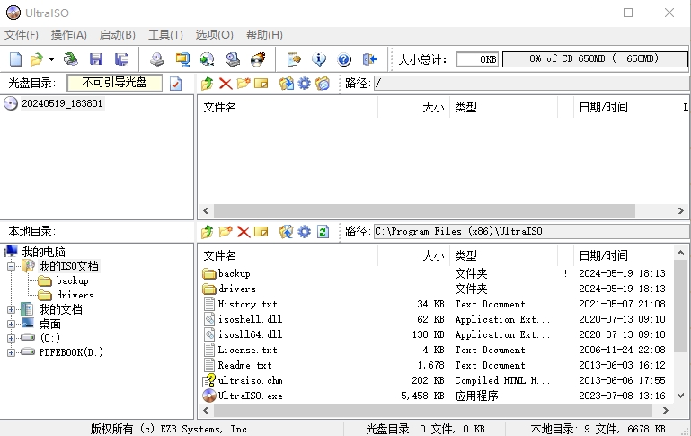Create new folder in disc directory pane
This screenshot has height=436, width=691.
coord(244,83)
